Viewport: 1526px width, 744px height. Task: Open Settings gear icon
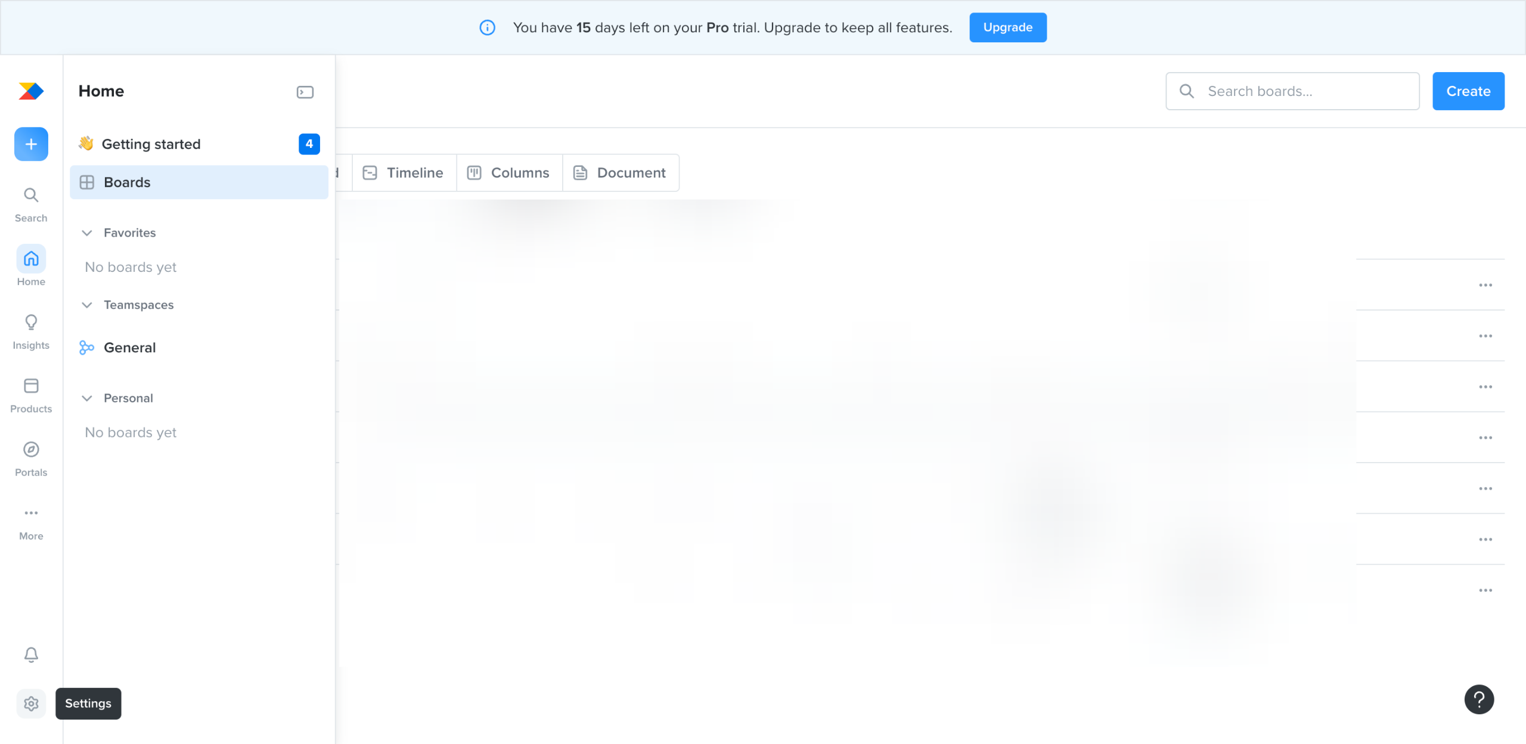(31, 703)
